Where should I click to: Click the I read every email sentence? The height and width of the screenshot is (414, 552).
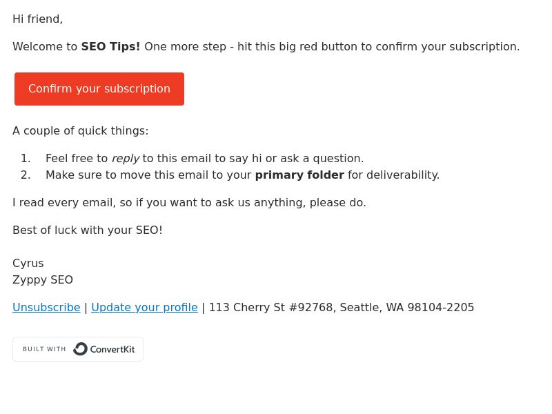[189, 203]
